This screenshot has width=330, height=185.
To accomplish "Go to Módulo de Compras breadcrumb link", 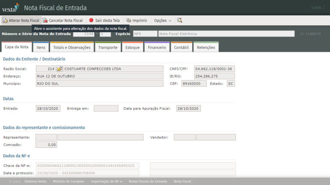I will [68, 181].
